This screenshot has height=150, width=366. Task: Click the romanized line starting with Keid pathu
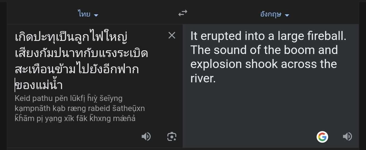coord(68,98)
